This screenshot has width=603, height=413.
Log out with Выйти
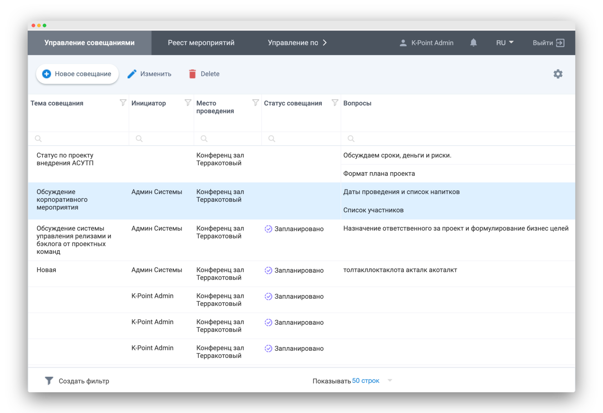coord(548,43)
